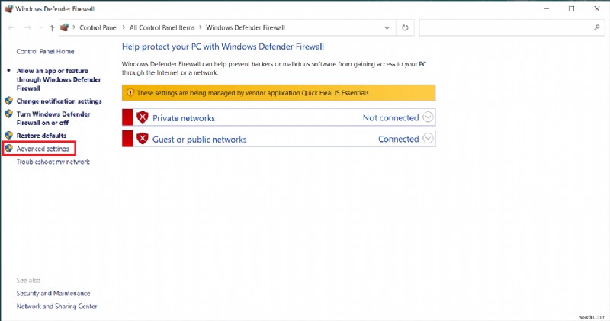Click the Connected status text
The width and height of the screenshot is (610, 321).
pos(399,139)
